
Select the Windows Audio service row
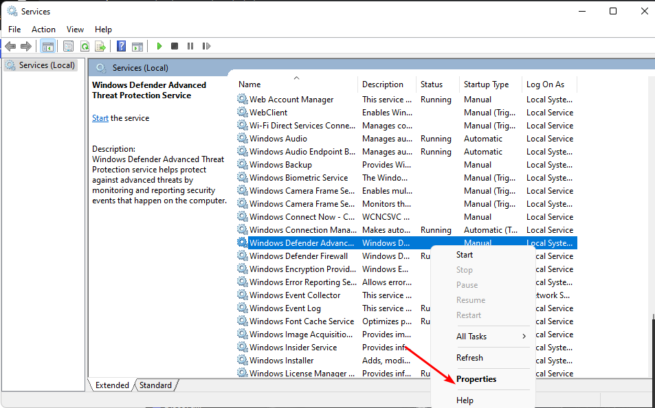click(278, 139)
